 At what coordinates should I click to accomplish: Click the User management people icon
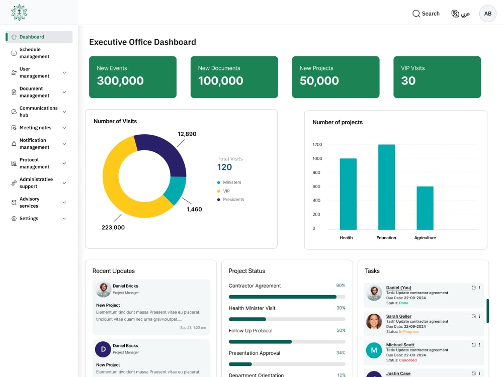(14, 73)
